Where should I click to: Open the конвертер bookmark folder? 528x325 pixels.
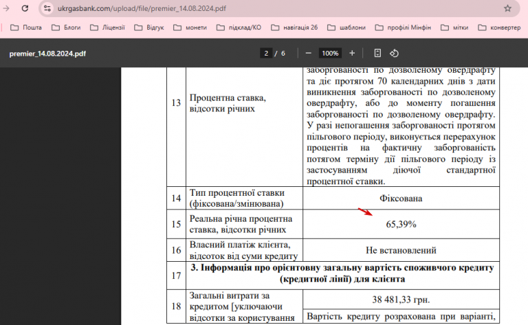coord(499,27)
